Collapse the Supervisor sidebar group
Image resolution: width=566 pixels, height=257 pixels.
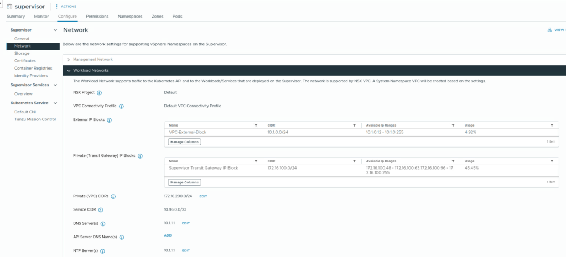click(x=55, y=29)
